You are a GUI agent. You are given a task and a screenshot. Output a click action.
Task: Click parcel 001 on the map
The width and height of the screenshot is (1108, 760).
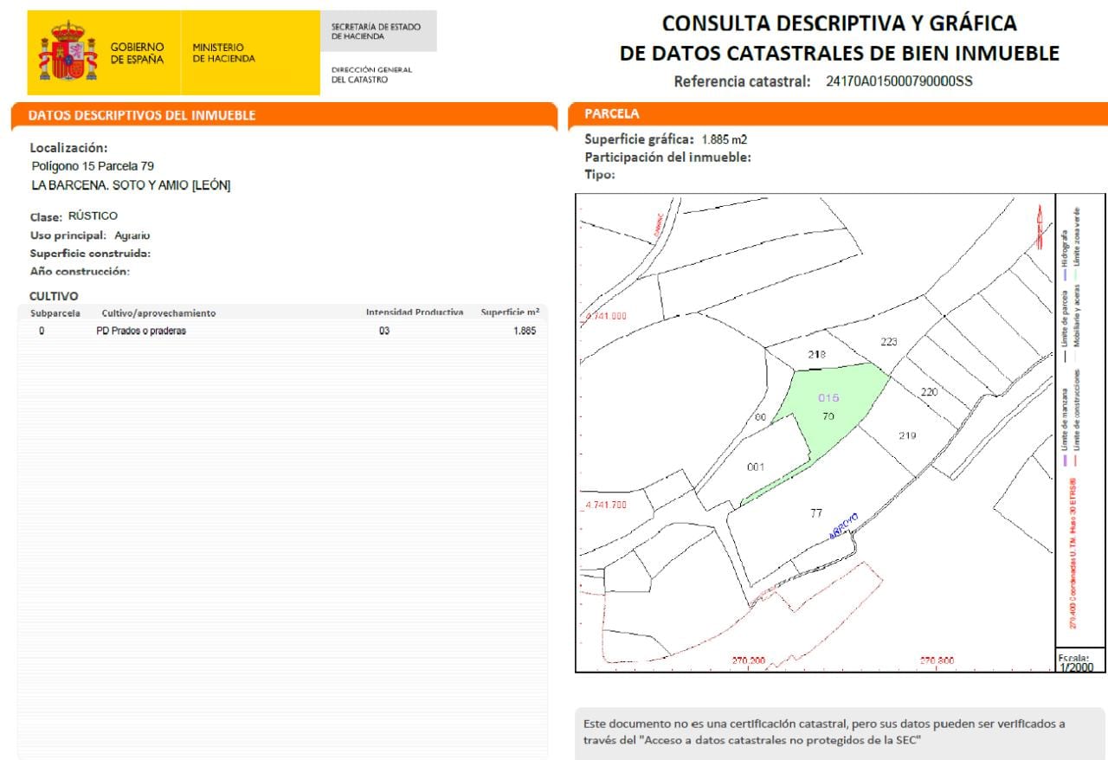(x=756, y=467)
